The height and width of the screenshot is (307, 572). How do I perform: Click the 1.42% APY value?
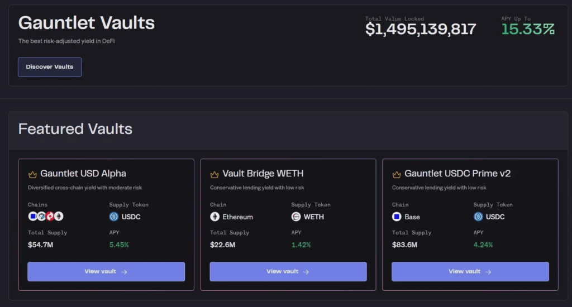click(301, 244)
